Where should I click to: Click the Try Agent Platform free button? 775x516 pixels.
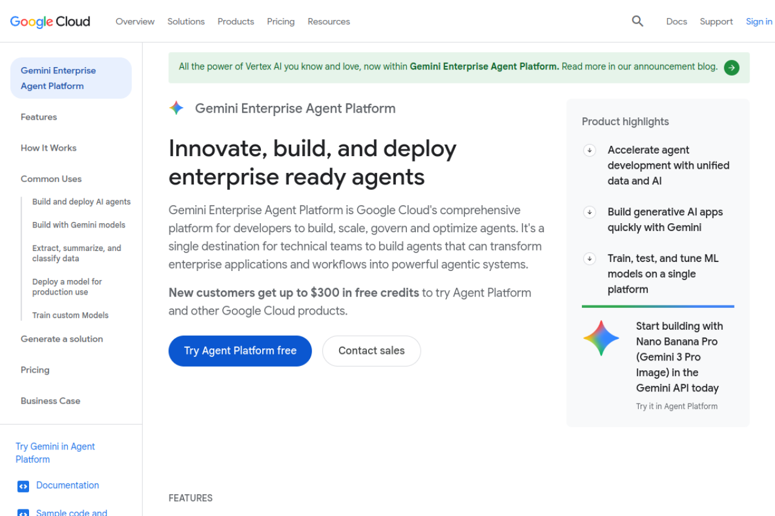click(x=240, y=351)
